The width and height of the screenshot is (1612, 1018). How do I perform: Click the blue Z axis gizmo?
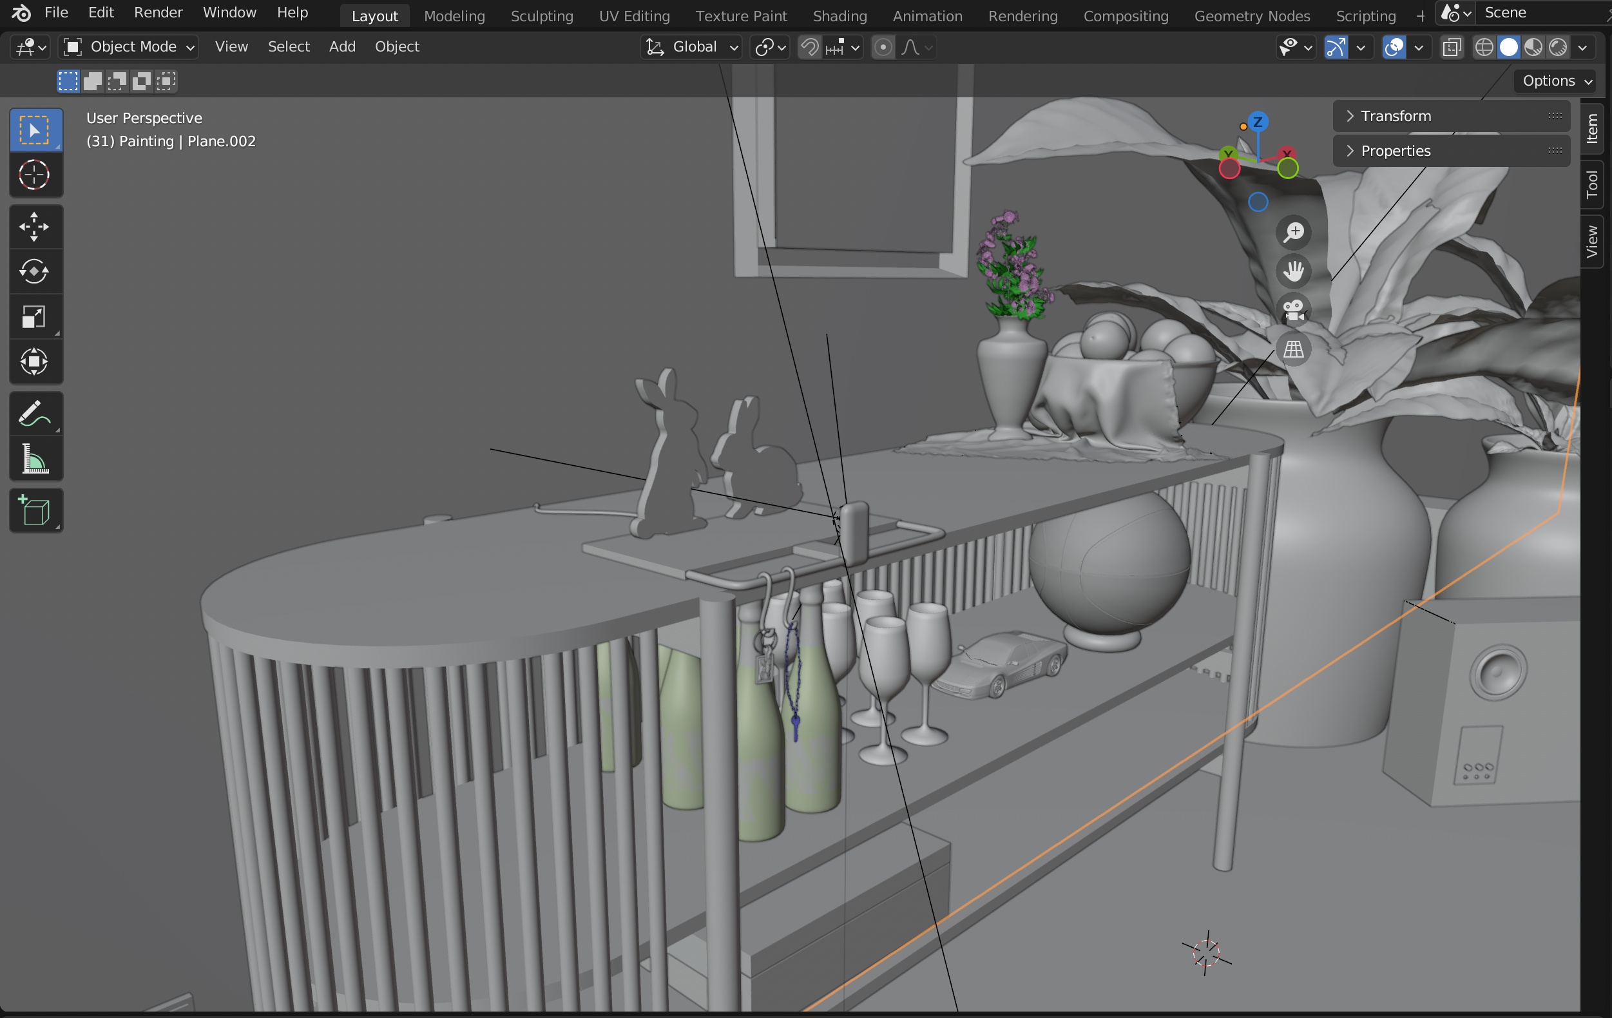pyautogui.click(x=1257, y=122)
